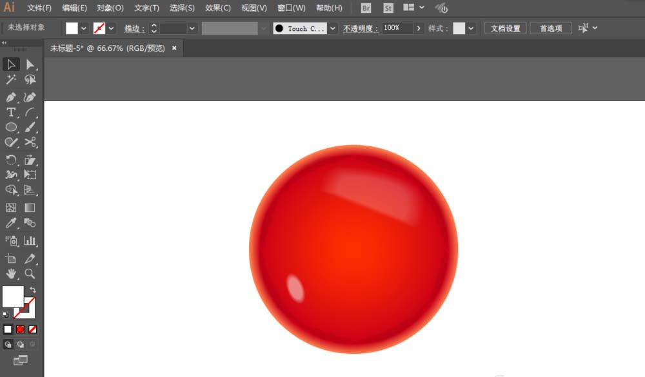Open stroke weight dropdown
The image size is (645, 377).
tap(192, 28)
